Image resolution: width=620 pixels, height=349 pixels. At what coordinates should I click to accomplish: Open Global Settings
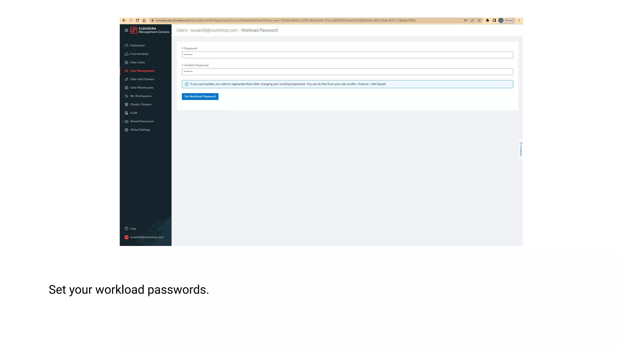(140, 130)
